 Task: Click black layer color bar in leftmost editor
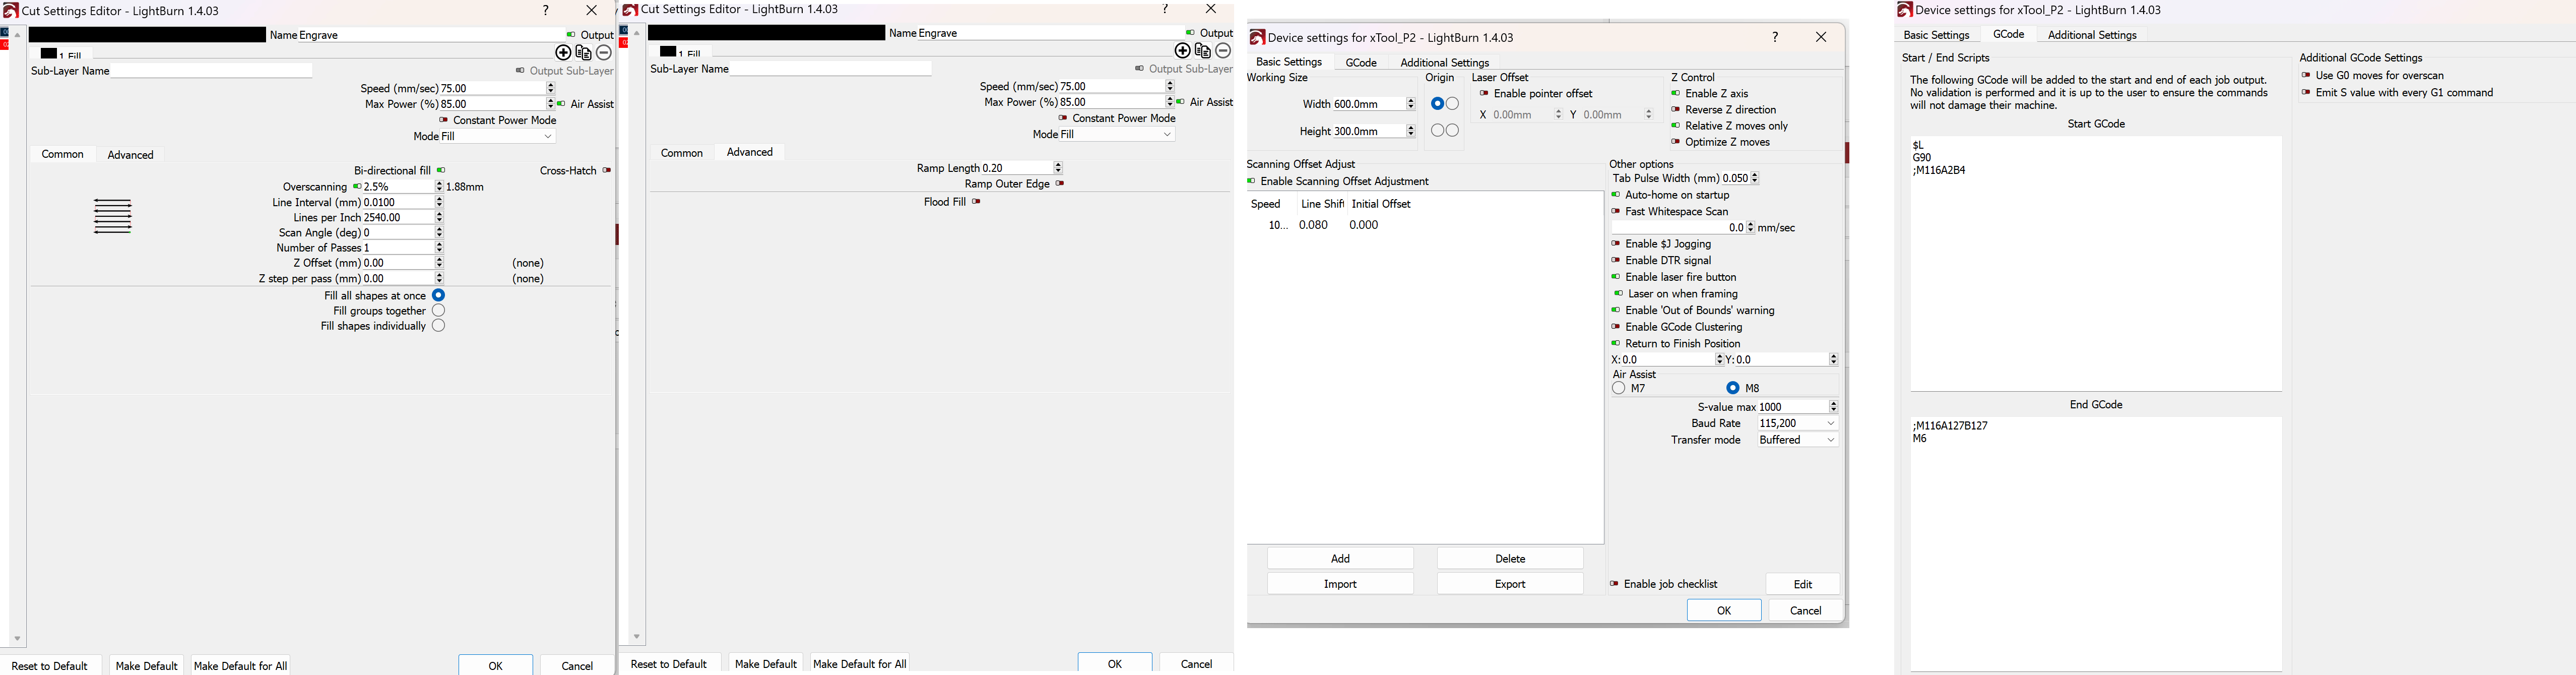point(147,35)
